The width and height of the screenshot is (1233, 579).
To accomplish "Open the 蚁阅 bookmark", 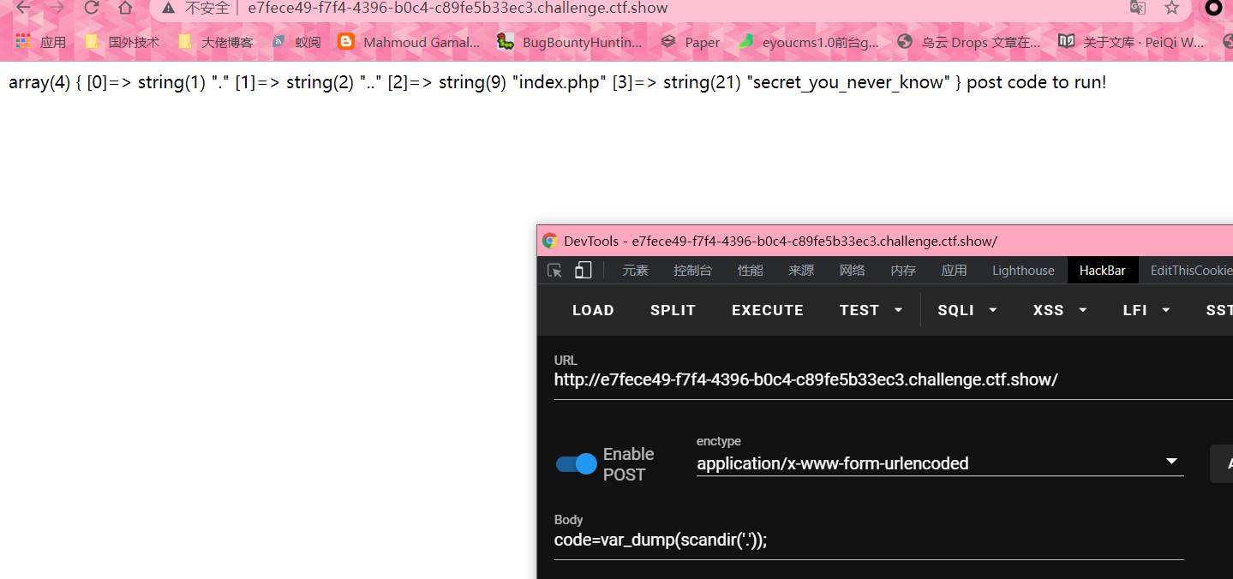I will (296, 42).
